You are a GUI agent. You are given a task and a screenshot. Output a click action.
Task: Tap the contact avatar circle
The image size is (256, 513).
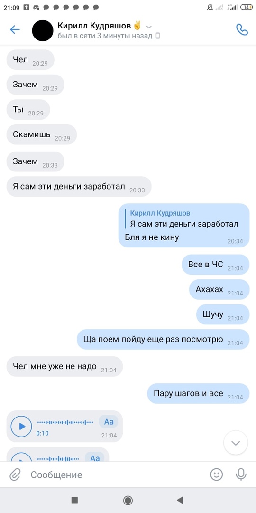click(x=43, y=30)
